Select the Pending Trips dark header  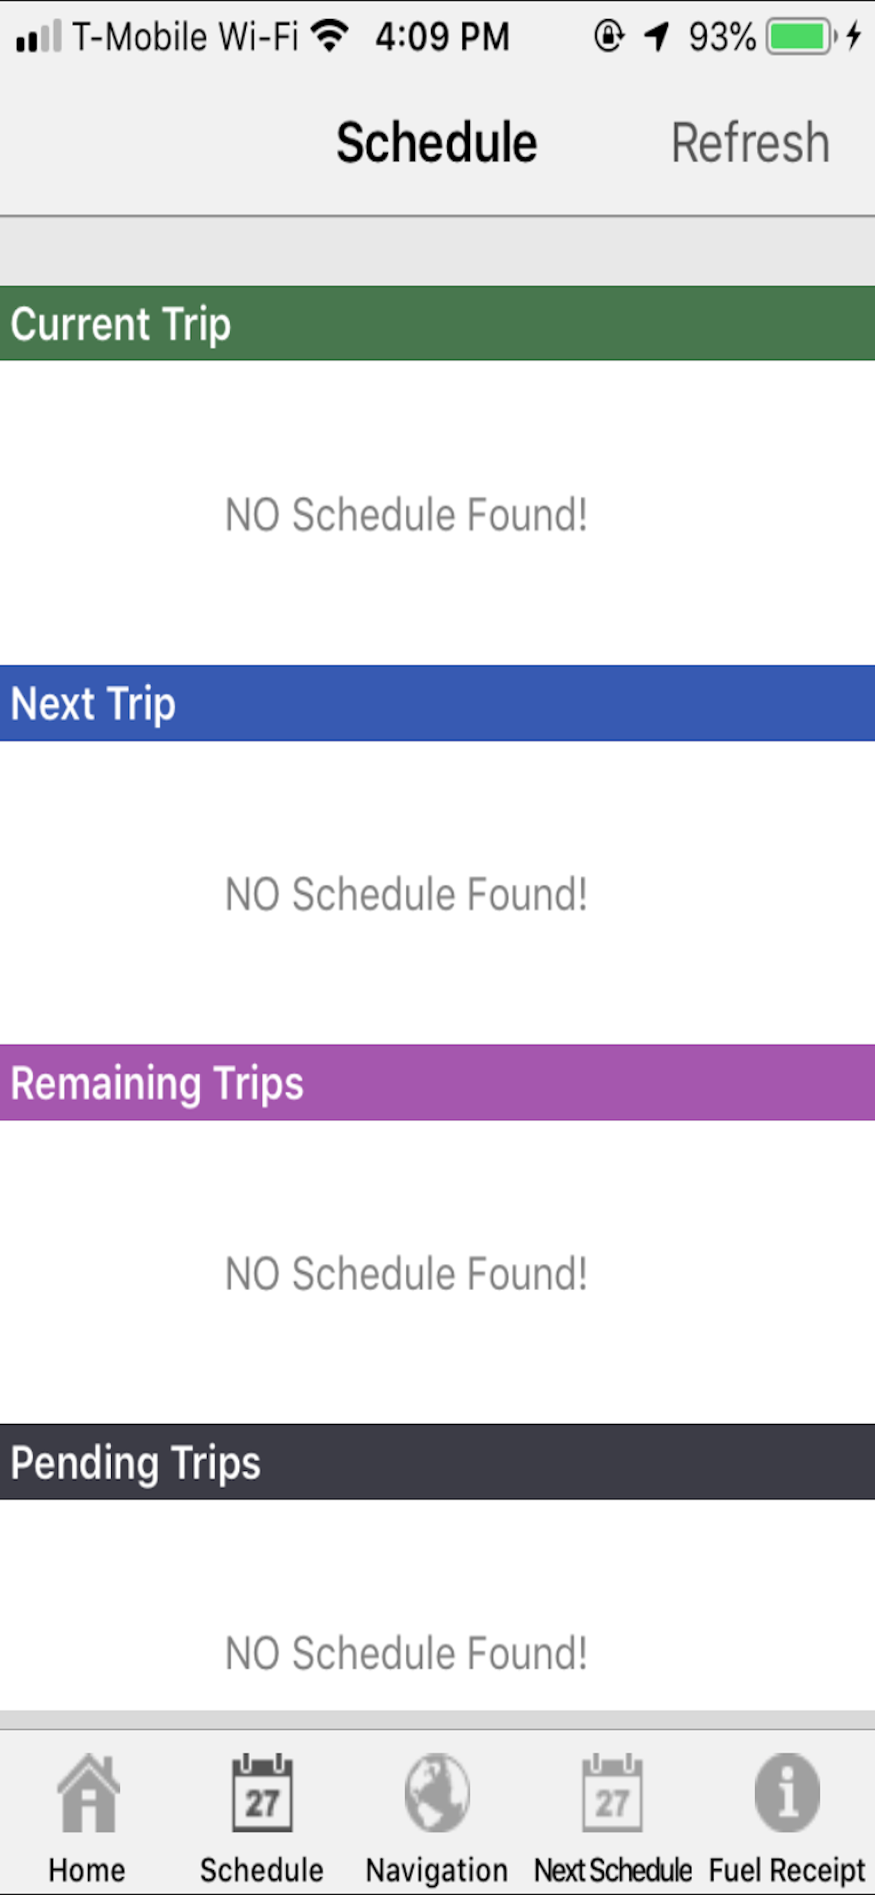(437, 1462)
